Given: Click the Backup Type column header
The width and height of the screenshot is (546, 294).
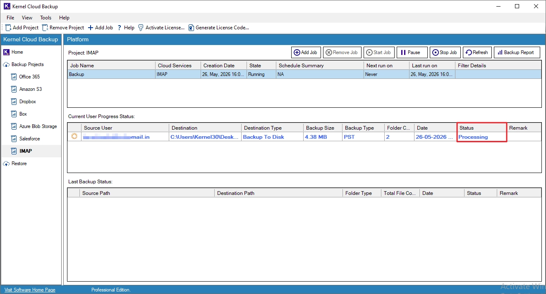Looking at the screenshot, I should click(x=363, y=128).
